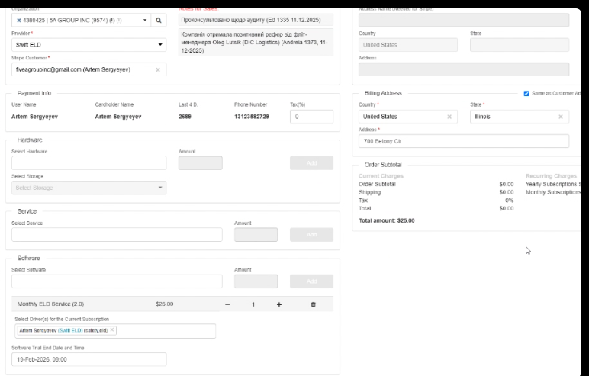
Task: Edit the billing Address 700 Betony Cir
Action: 464,141
